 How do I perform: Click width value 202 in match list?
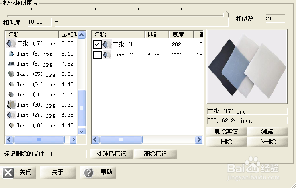176,44
